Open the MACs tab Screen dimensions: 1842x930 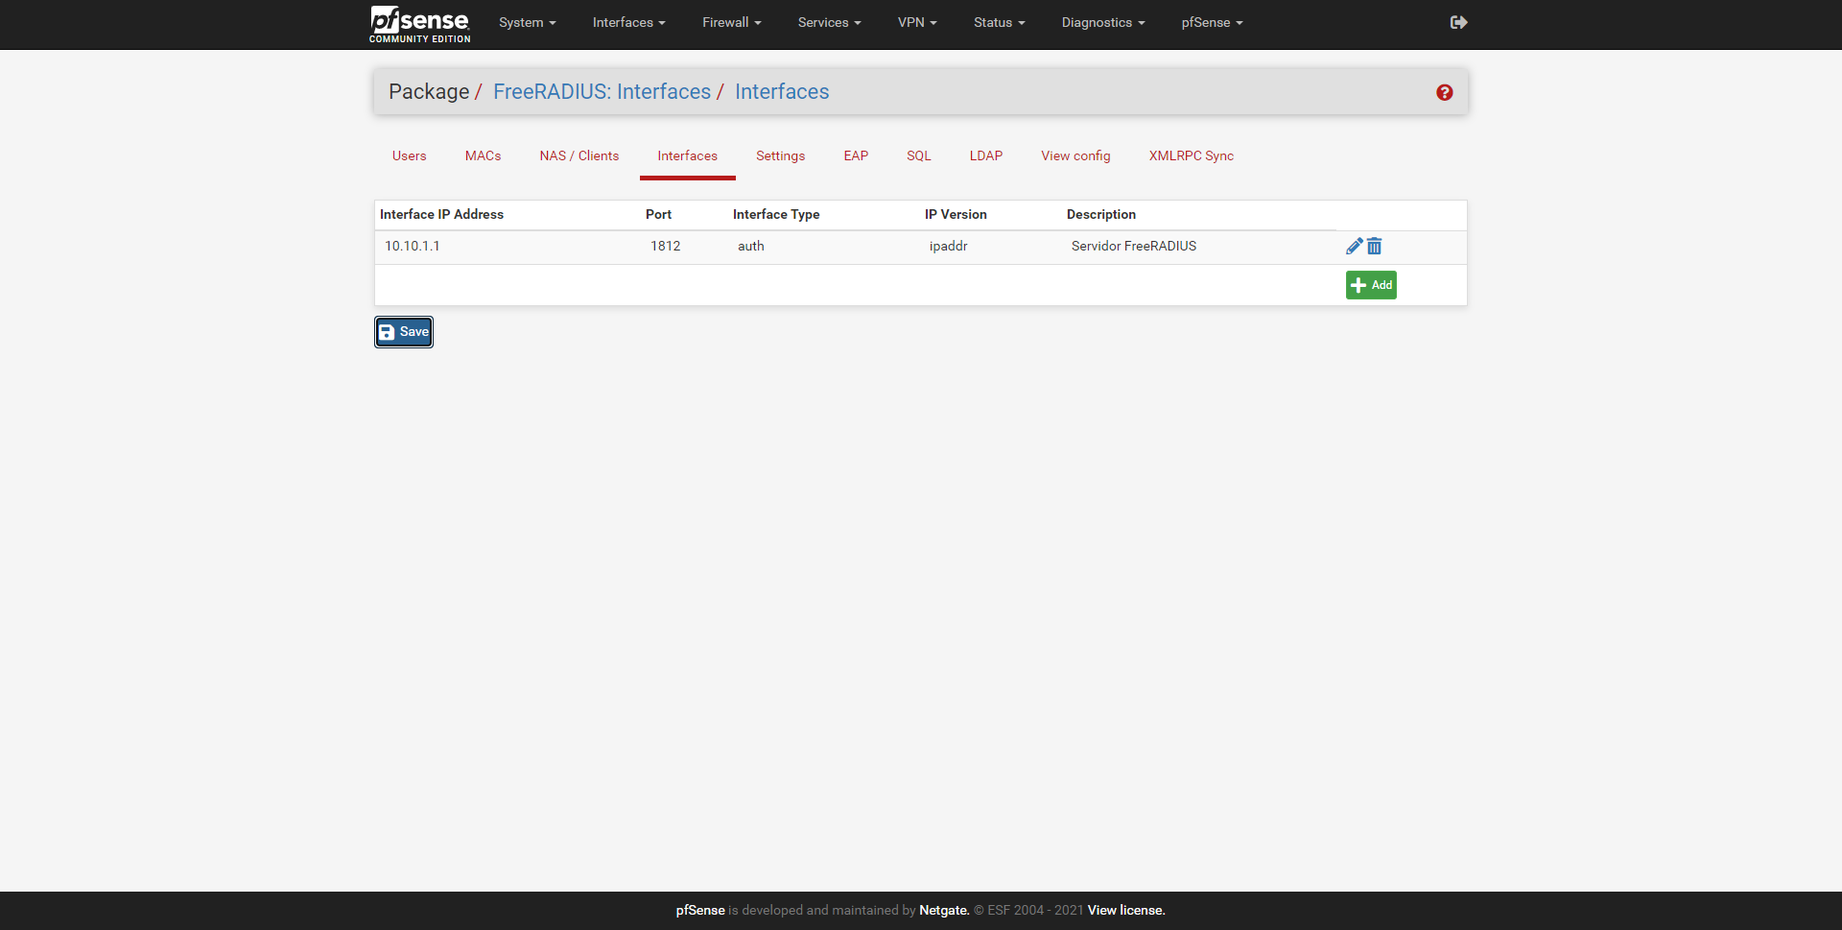click(x=484, y=155)
